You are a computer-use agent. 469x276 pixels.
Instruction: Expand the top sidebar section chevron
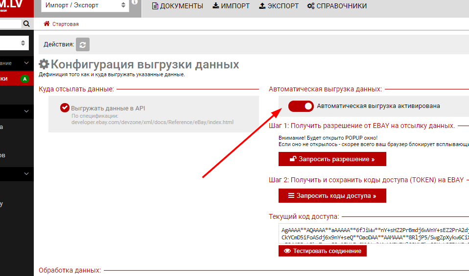point(26,63)
